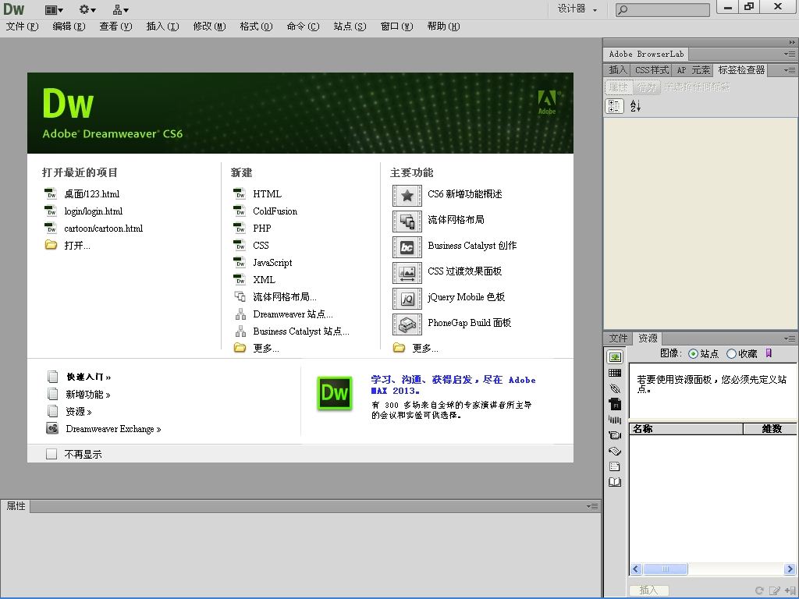Select the SWF asset category icon
Viewport: 799px width, 599px height.
pyautogui.click(x=615, y=404)
